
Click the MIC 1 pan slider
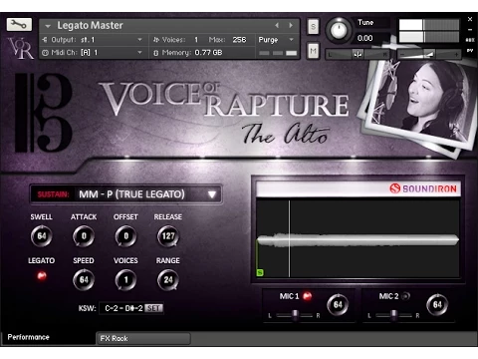295,315
